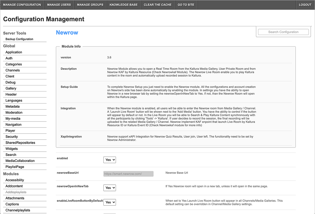
Task: Select Widgets in the sidebar
Action: point(12,149)
